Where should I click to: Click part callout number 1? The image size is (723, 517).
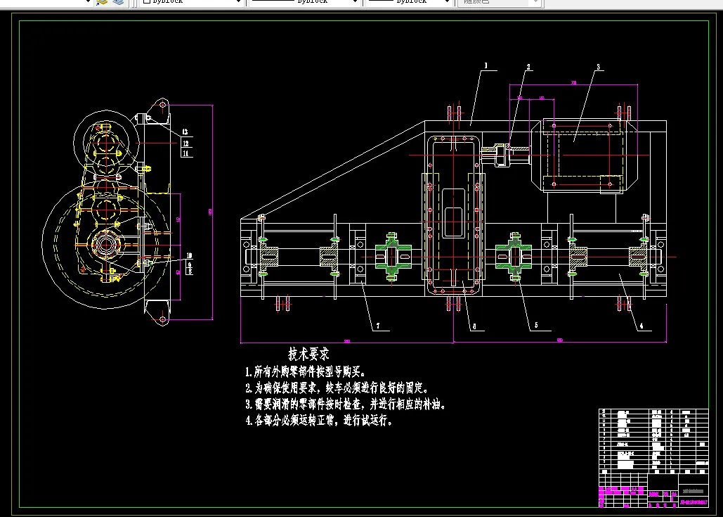(485, 65)
